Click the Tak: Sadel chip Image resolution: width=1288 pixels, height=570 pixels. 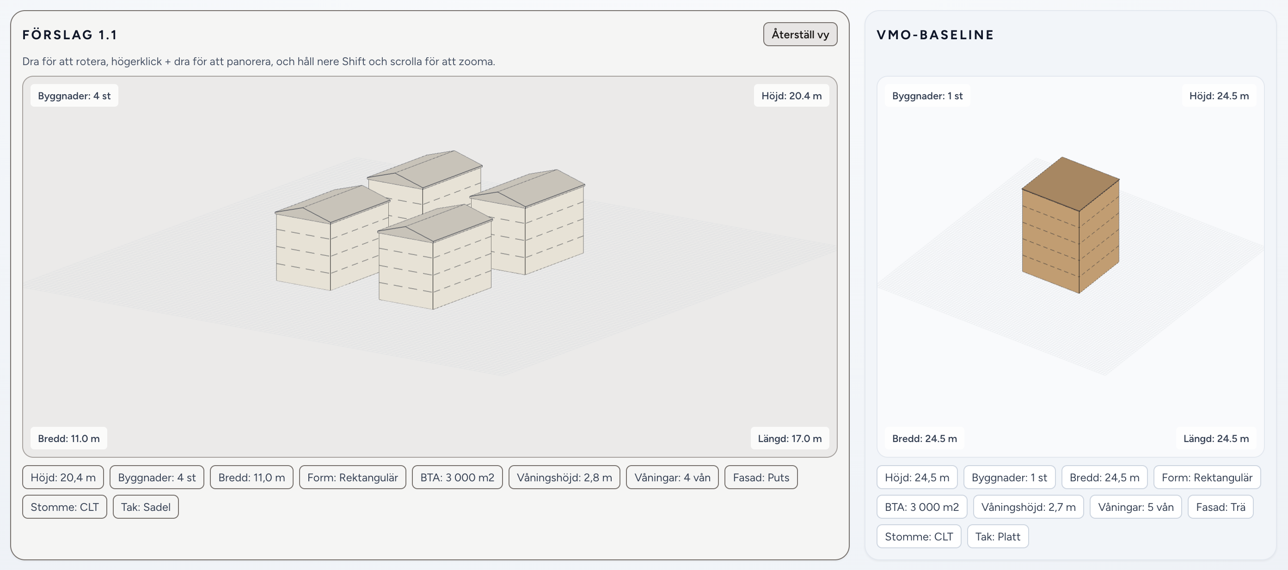[x=146, y=507]
